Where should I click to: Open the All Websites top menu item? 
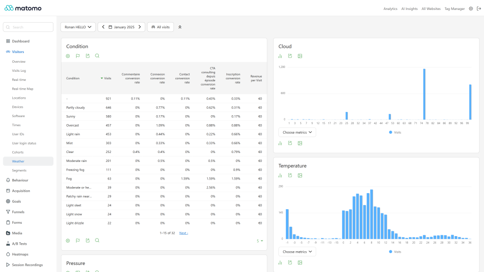[x=431, y=8]
